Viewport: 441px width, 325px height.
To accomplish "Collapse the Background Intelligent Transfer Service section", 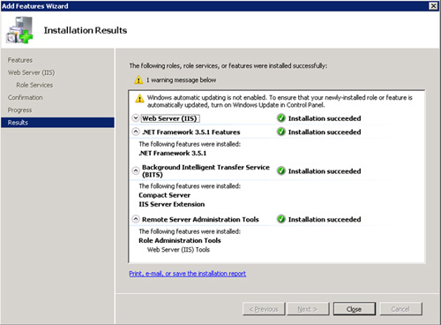I will coord(136,170).
